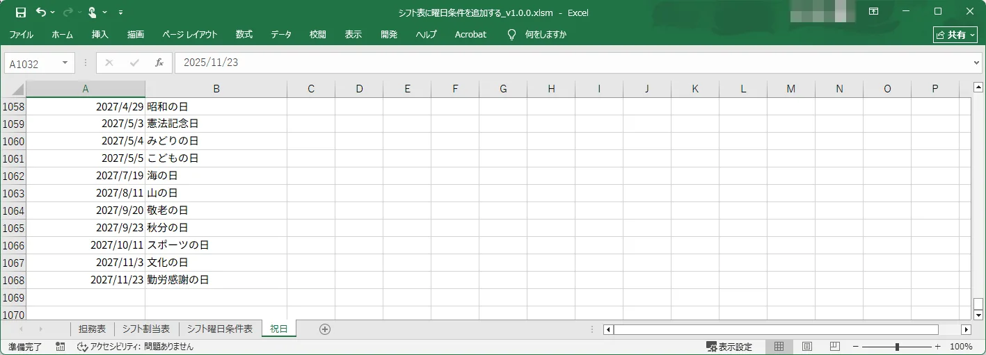
Task: Open the Name Box dropdown arrow
Action: click(65, 63)
